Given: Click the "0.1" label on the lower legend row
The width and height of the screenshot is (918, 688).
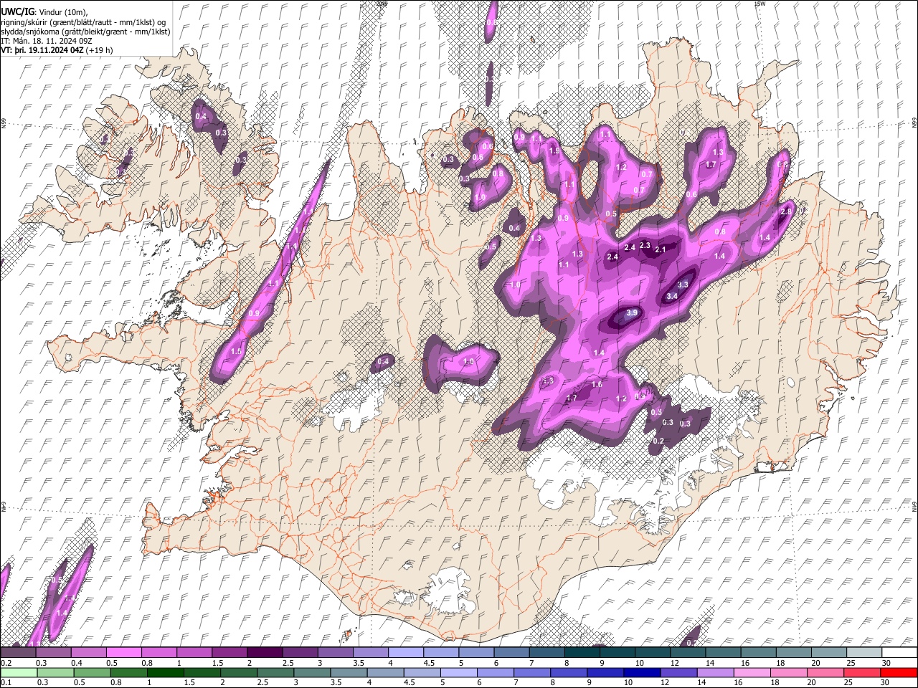Looking at the screenshot, I should click(5, 682).
